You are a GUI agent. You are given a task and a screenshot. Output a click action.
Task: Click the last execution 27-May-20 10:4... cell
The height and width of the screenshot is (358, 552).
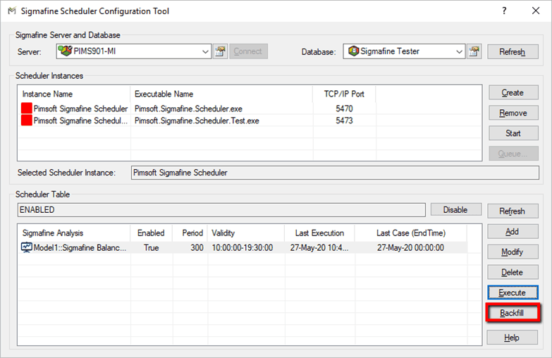point(319,248)
